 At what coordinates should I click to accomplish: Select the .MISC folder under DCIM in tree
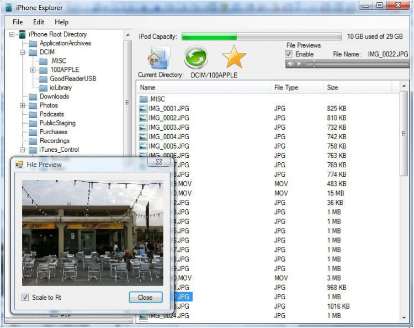coord(59,61)
